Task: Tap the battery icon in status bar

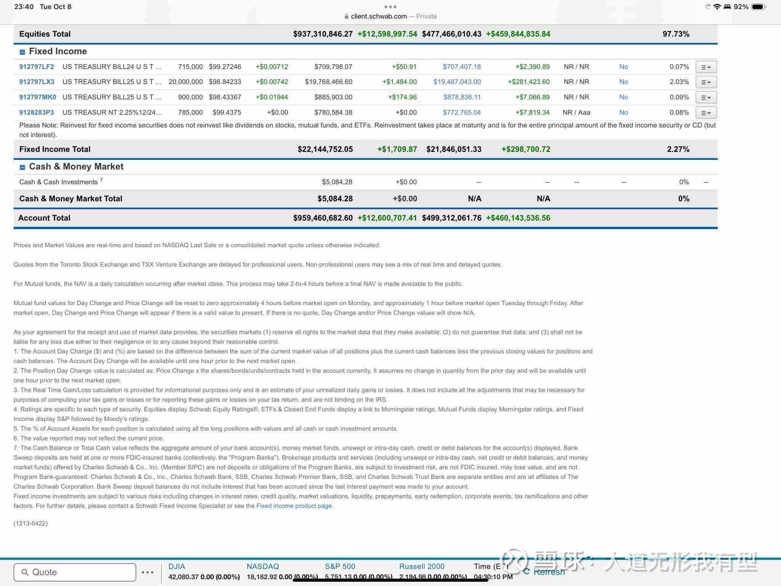Action: pyautogui.click(x=759, y=7)
